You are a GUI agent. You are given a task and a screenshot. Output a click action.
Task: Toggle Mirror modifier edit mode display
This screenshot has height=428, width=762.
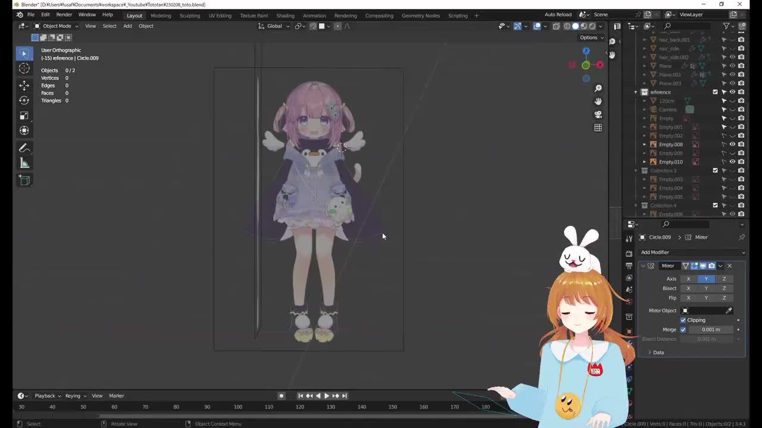694,266
